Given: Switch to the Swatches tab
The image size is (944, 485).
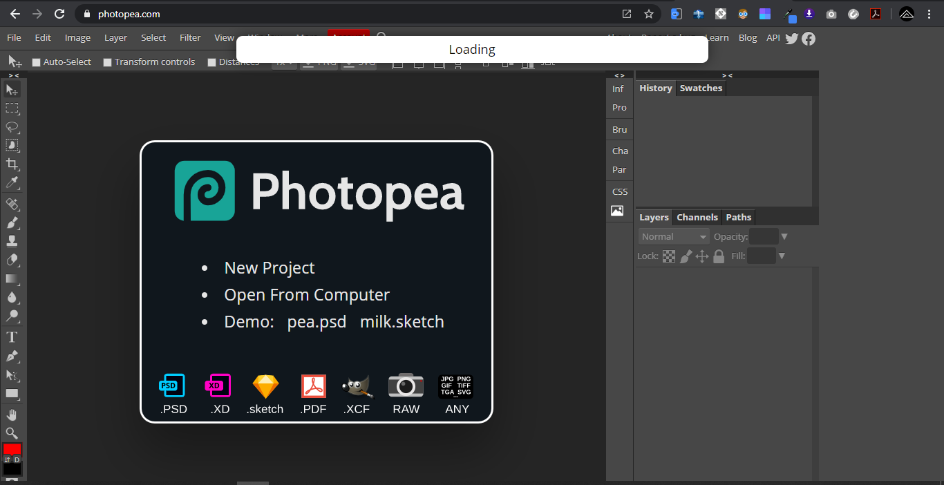Looking at the screenshot, I should (701, 88).
